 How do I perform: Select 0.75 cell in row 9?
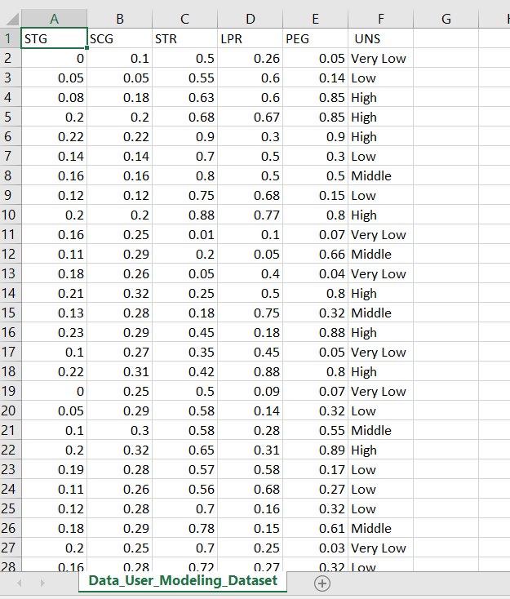185,195
